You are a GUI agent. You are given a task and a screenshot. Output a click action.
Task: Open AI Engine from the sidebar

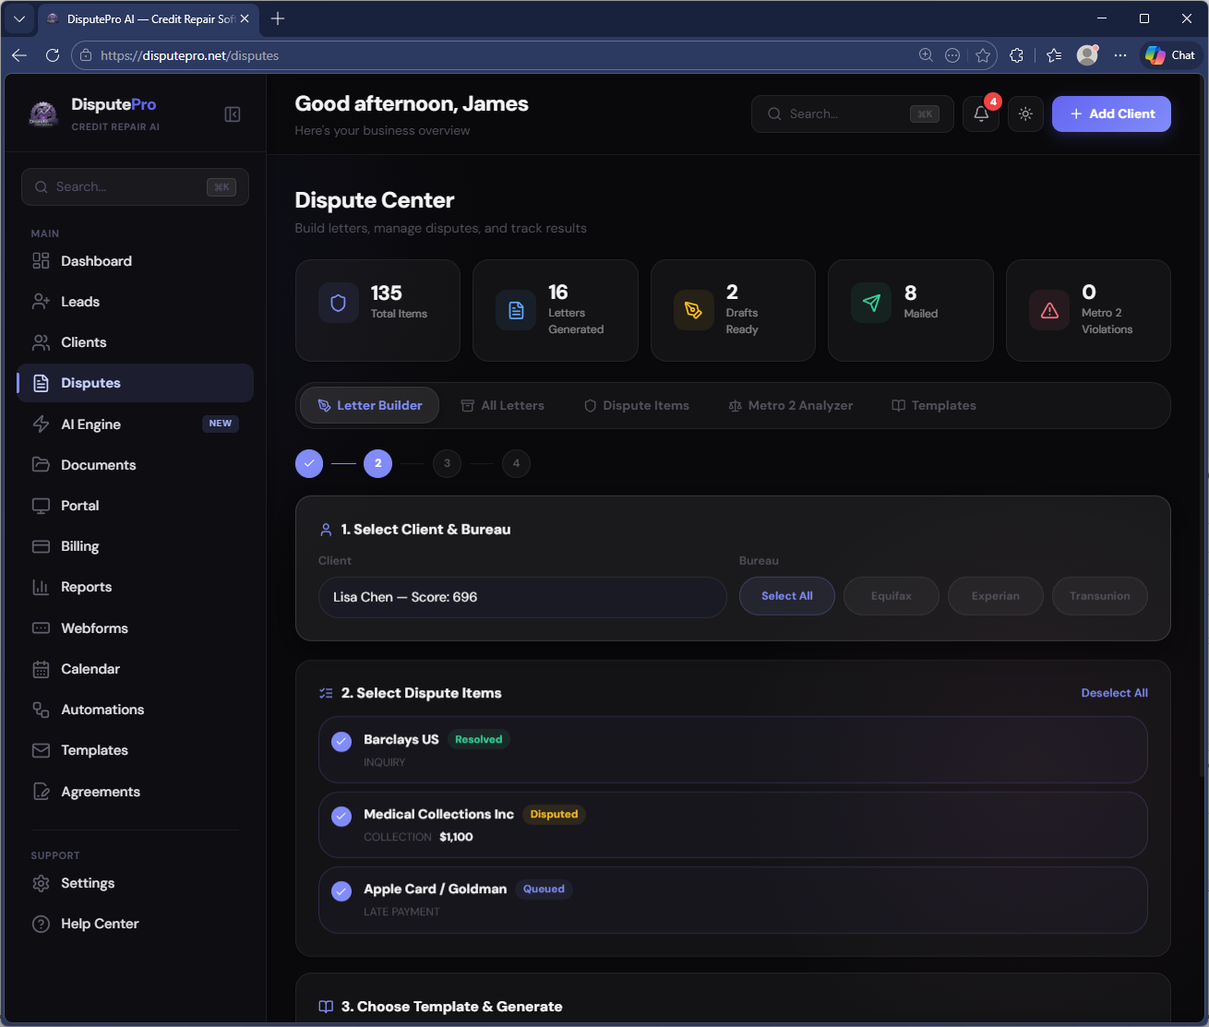tap(90, 424)
